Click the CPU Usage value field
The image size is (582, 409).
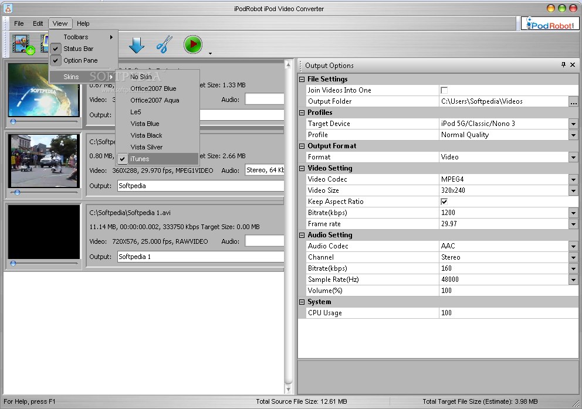pyautogui.click(x=509, y=312)
